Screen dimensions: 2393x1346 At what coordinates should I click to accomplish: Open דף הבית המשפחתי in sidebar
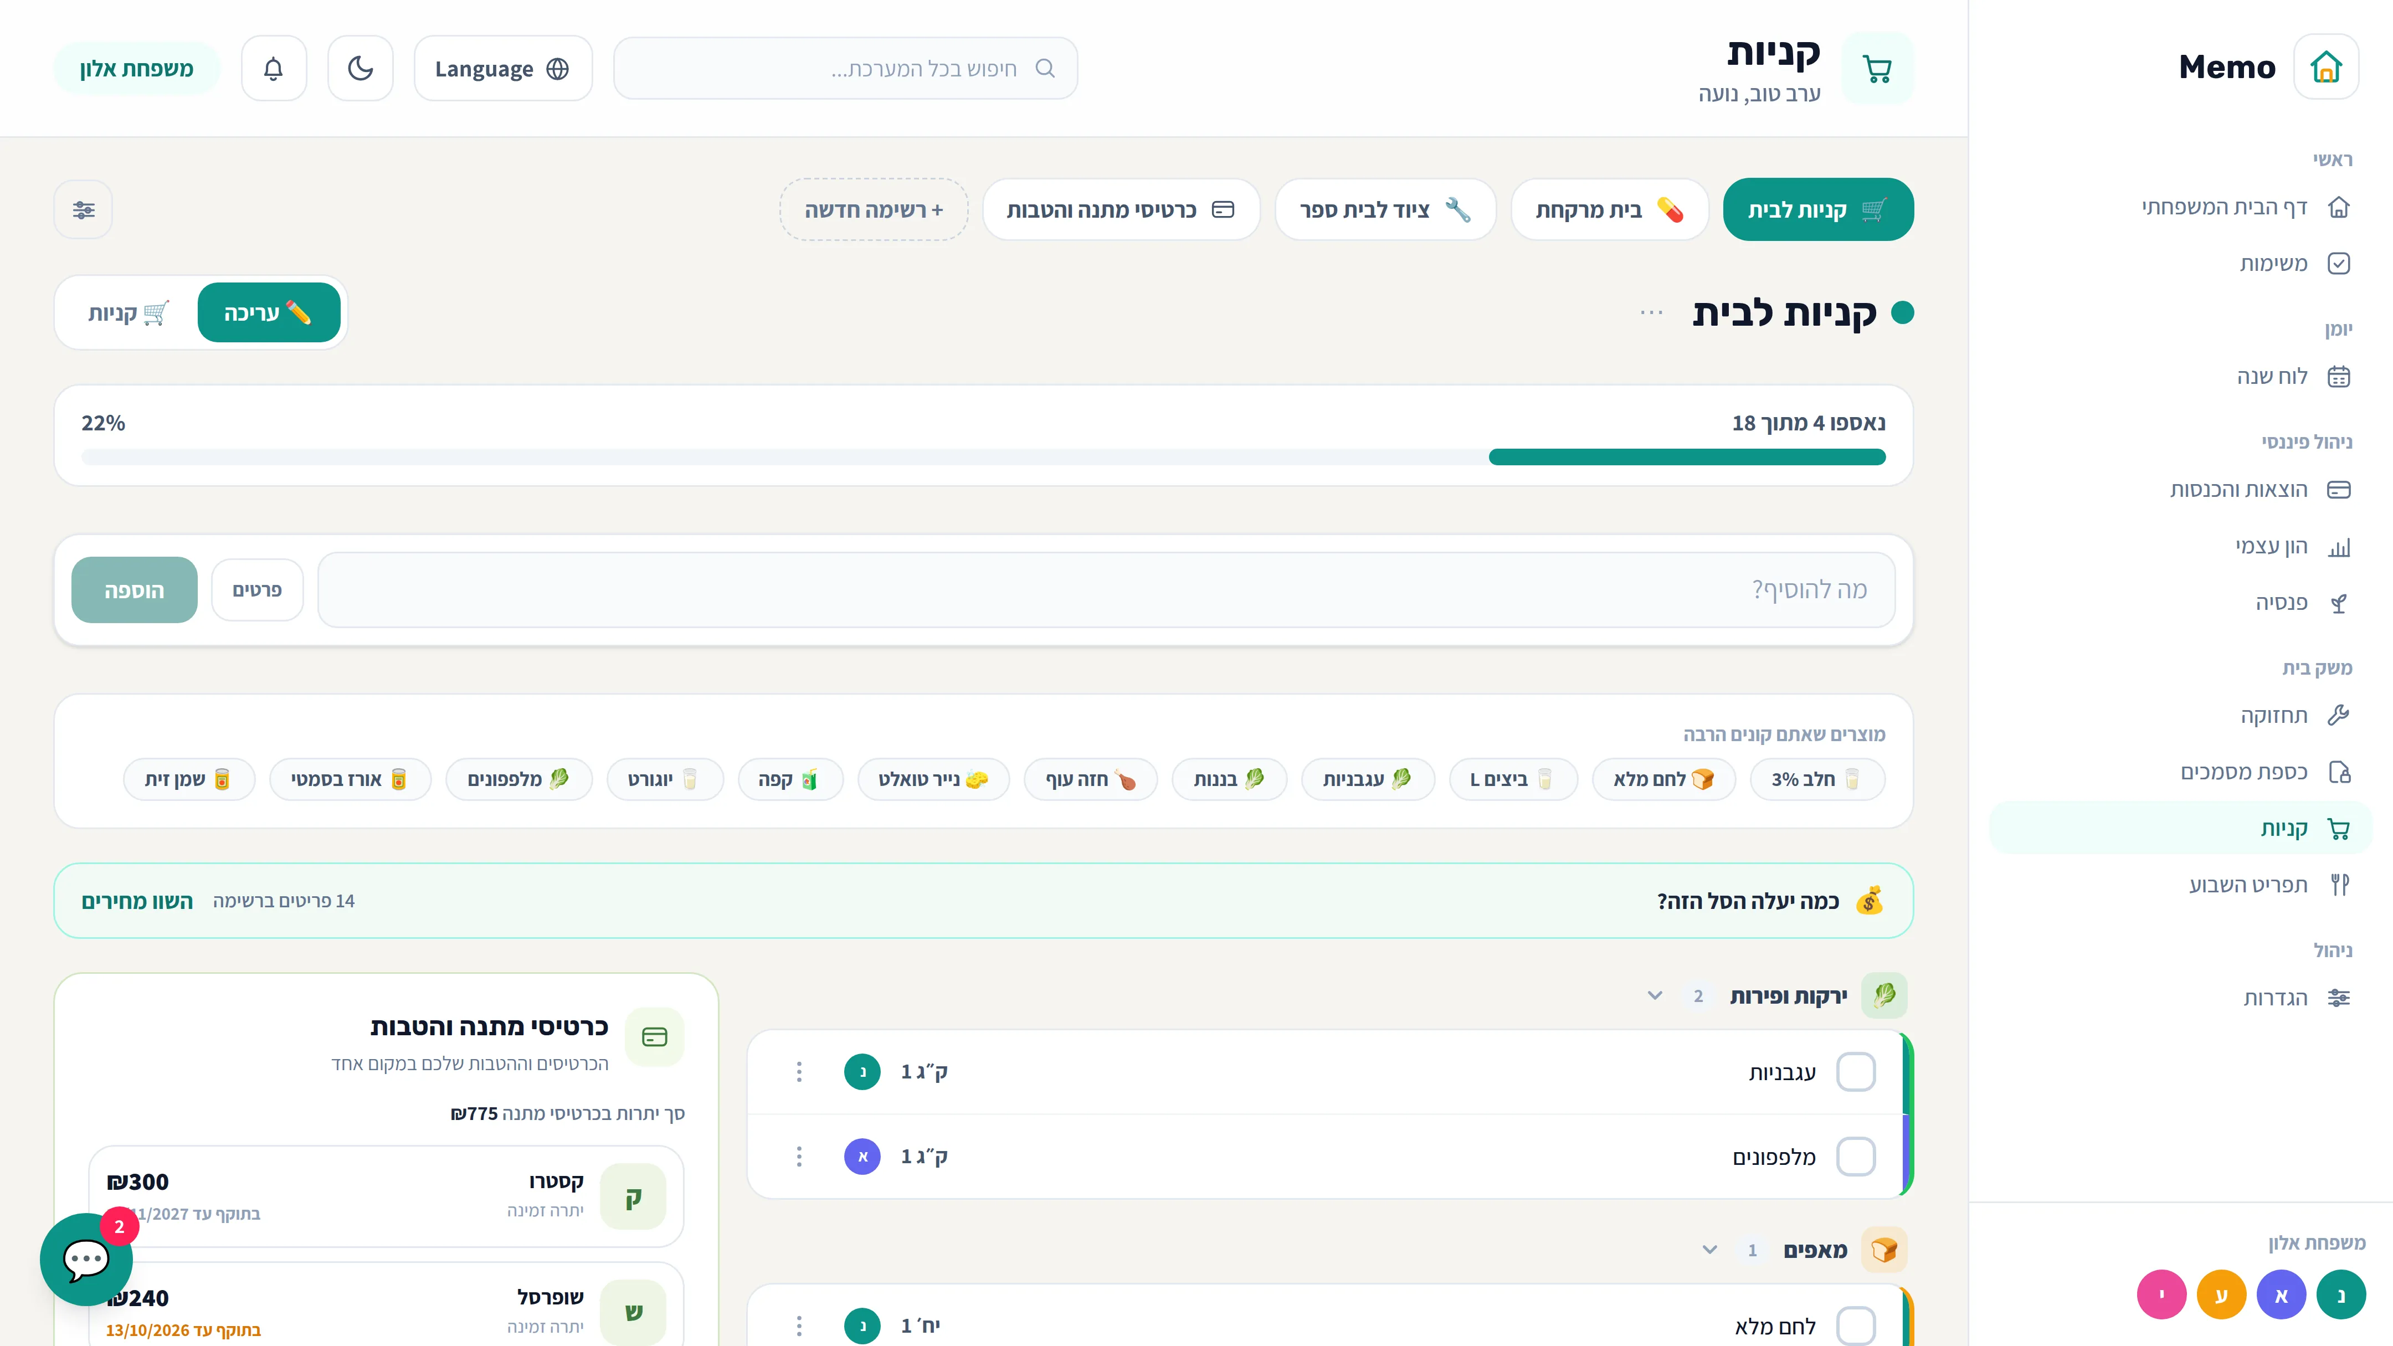2180,207
